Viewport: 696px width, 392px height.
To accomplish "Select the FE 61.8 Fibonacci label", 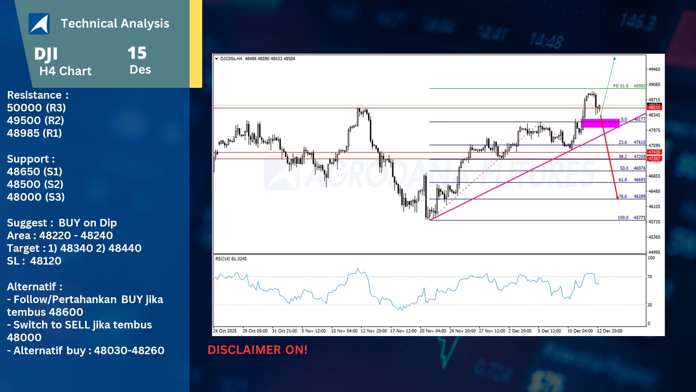I will [621, 86].
